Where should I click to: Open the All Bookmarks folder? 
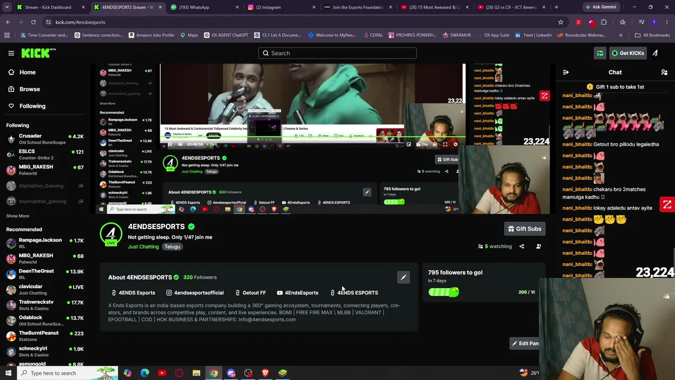point(652,35)
